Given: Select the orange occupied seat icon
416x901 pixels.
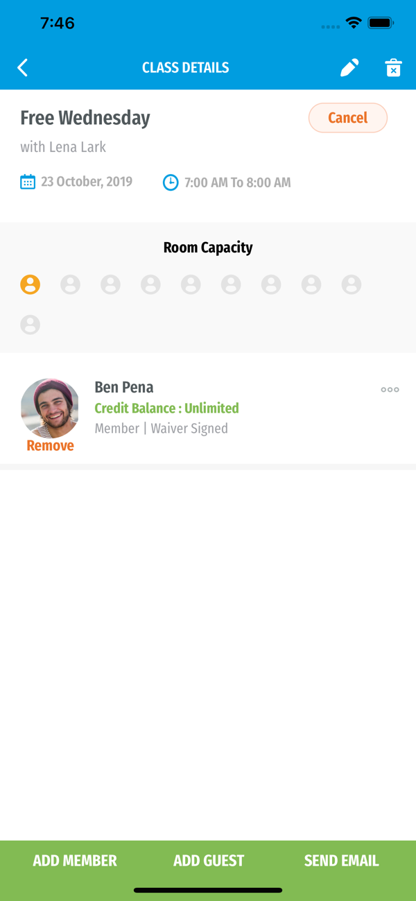Looking at the screenshot, I should 31,284.
